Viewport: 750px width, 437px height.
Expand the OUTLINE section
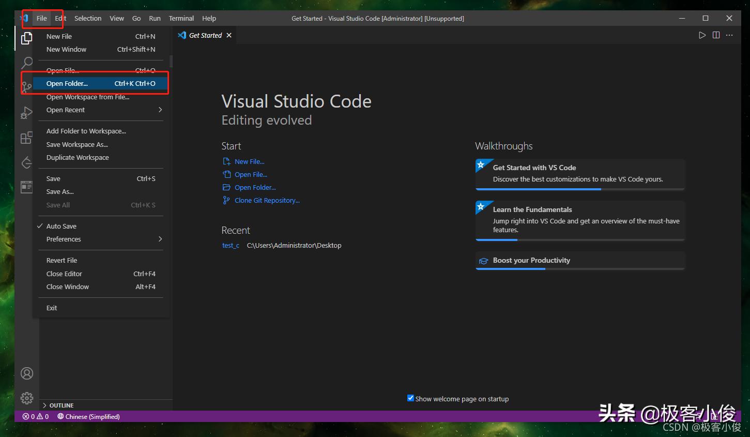click(61, 405)
